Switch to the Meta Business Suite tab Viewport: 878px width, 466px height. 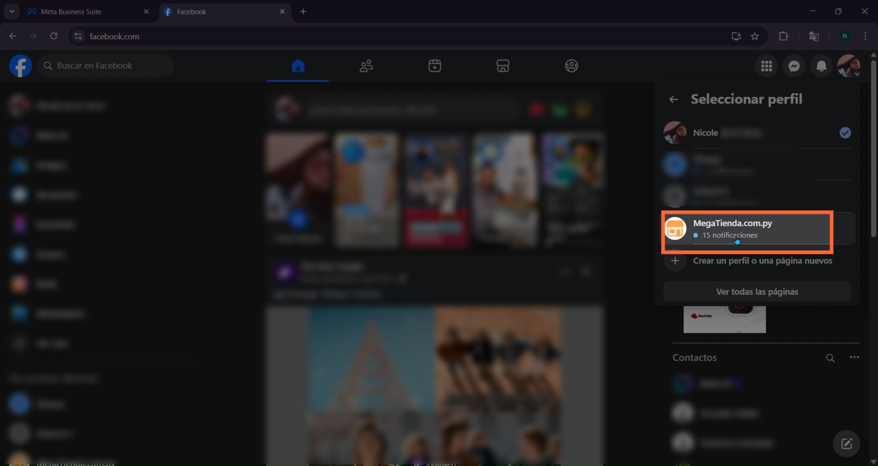(x=71, y=11)
